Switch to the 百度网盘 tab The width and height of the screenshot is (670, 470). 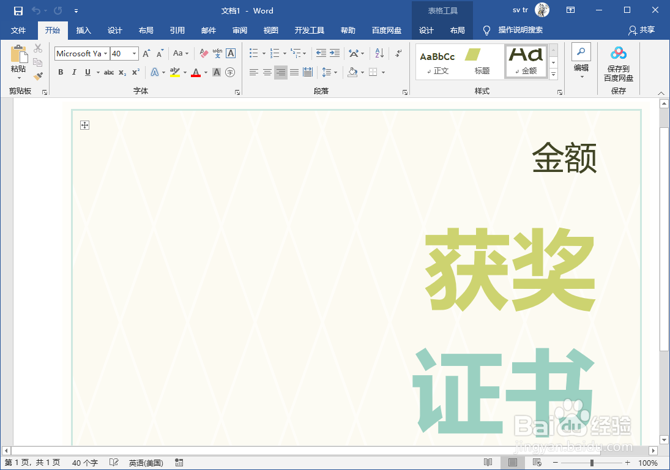pos(386,31)
